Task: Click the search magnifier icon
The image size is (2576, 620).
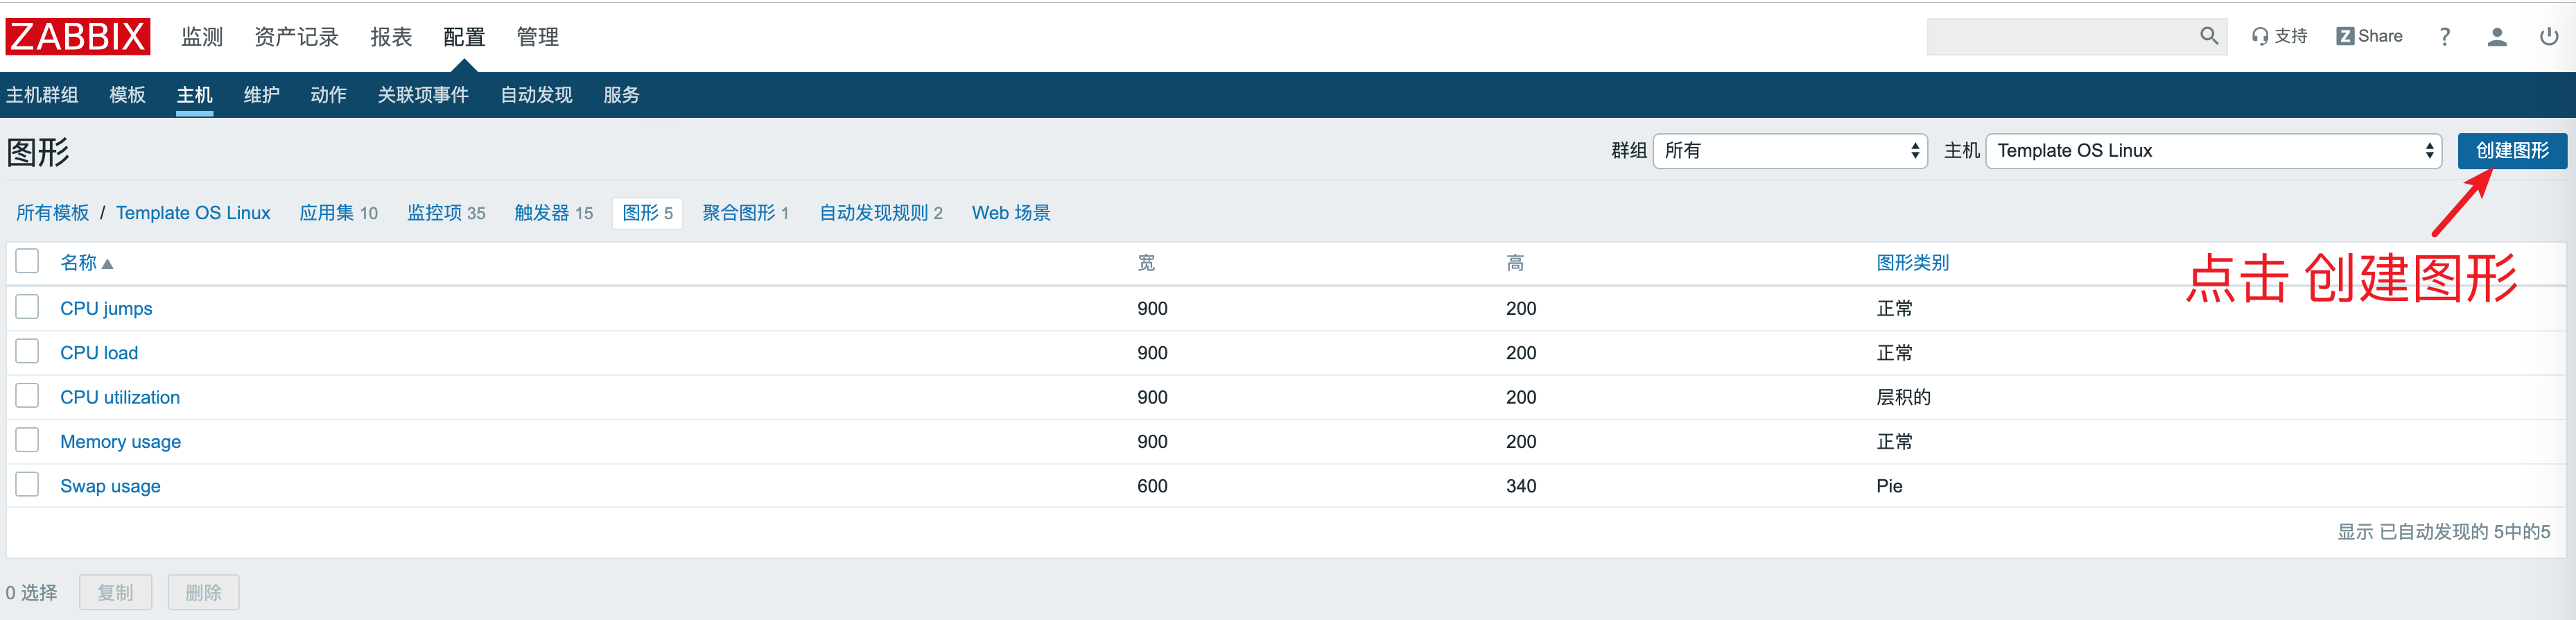Action: (2208, 36)
